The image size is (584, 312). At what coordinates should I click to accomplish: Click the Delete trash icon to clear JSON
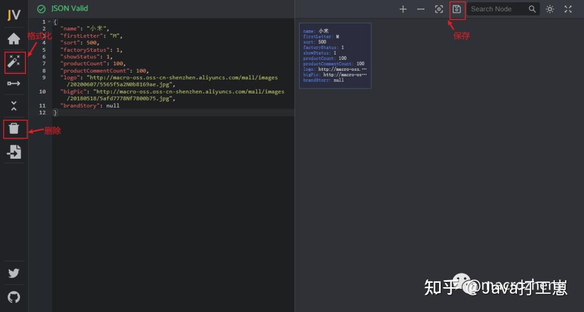15,129
